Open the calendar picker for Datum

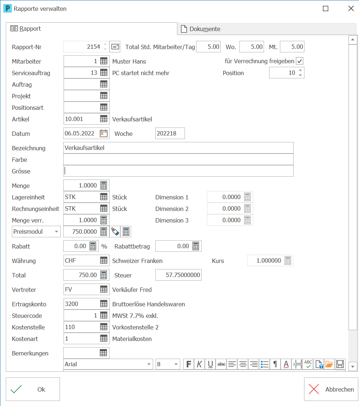104,133
